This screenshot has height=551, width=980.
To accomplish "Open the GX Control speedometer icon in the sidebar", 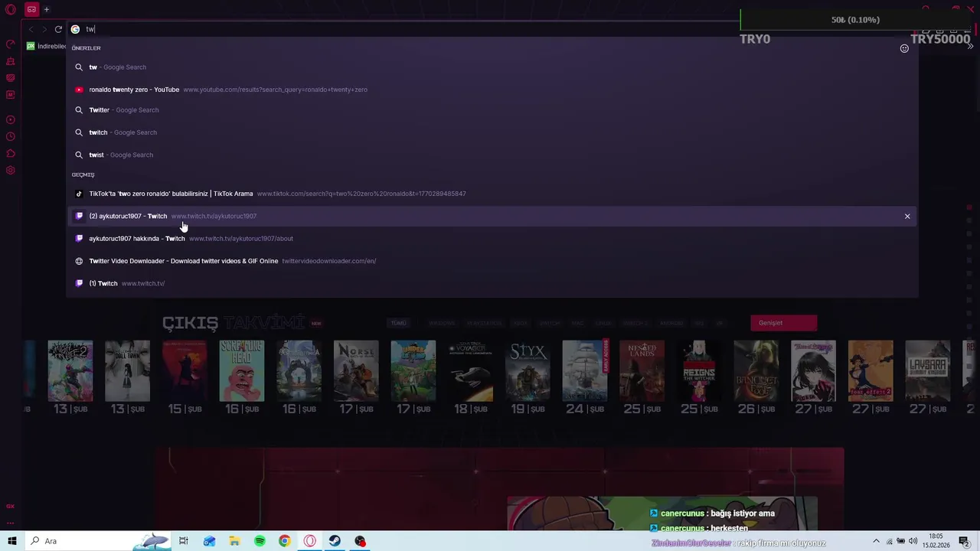I will tap(11, 44).
